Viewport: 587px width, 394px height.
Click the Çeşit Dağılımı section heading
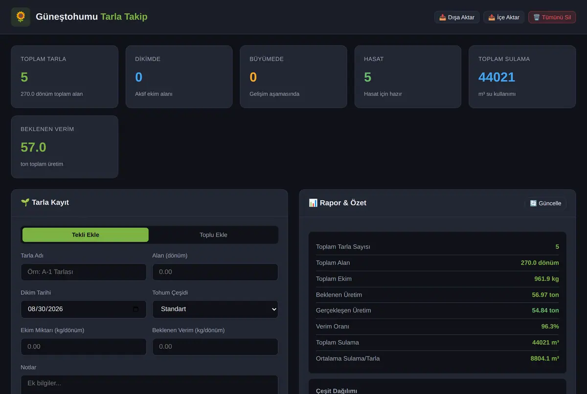pos(337,391)
